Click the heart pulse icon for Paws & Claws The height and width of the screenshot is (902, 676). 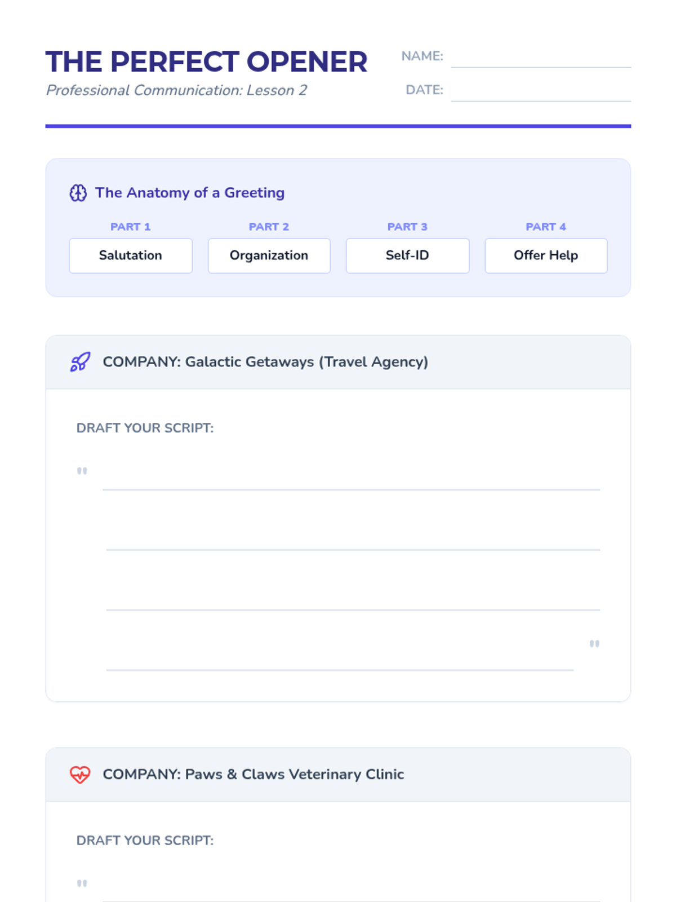[x=80, y=775]
